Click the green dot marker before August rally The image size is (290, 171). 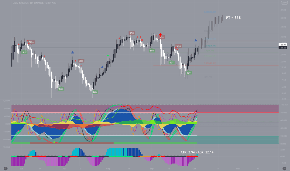coord(108,55)
